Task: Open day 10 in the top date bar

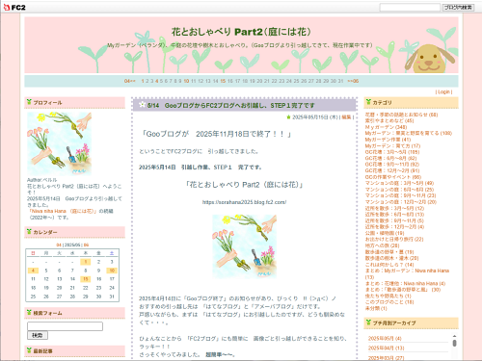Action: click(186, 81)
